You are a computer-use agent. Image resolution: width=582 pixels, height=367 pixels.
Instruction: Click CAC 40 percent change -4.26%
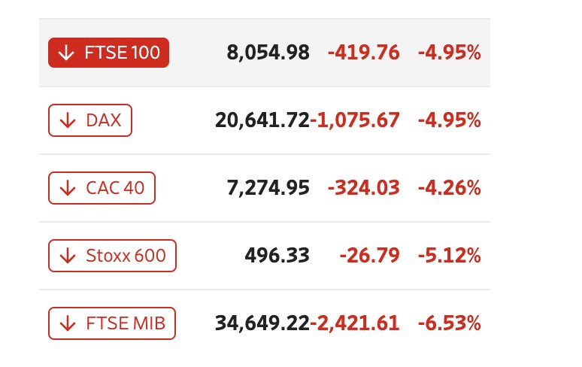click(449, 188)
